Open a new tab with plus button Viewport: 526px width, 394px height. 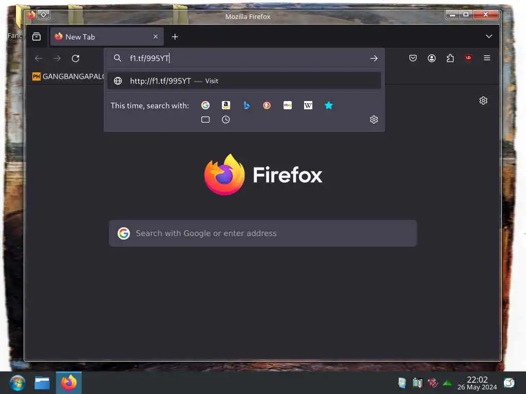coord(175,36)
